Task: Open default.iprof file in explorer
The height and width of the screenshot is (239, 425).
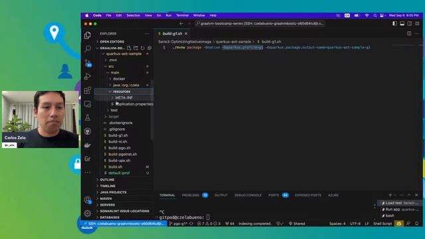Action: click(x=124, y=173)
